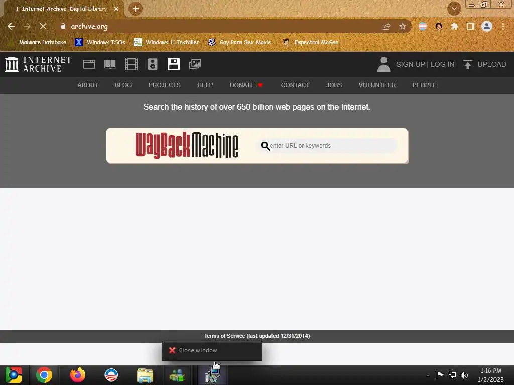514x385 pixels.
Task: Open the BLOG menu item
Action: (x=123, y=85)
